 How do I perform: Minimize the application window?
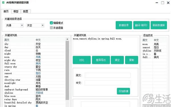(157, 3)
